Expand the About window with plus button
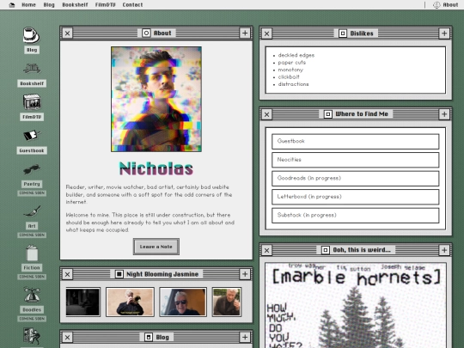 tap(245, 33)
